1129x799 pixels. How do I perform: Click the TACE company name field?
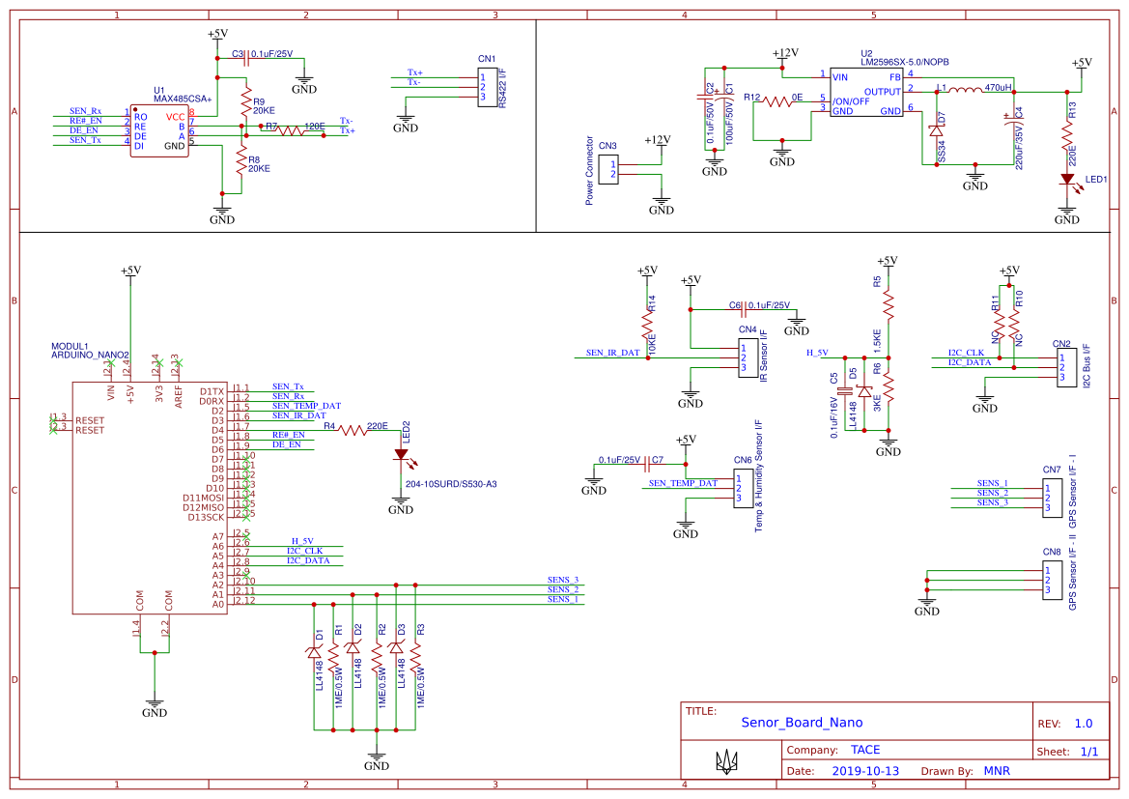[x=867, y=749]
